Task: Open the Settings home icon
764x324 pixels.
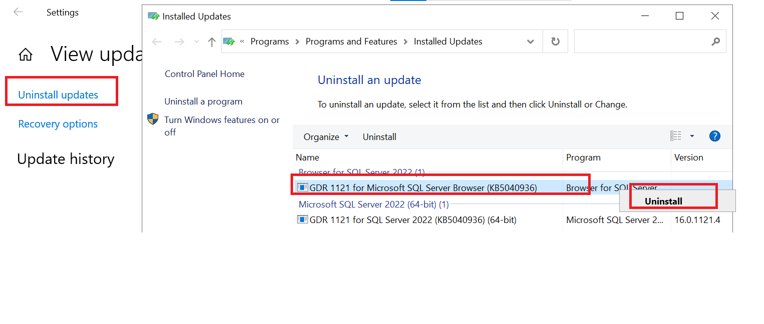Action: click(26, 54)
